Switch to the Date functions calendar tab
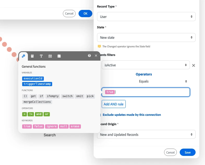This screenshot has width=205, height=165. [50, 56]
